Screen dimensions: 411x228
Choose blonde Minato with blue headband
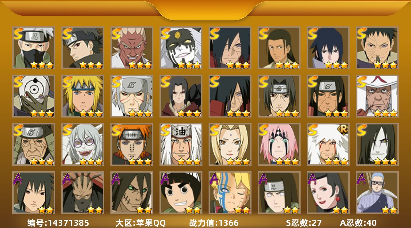click(x=83, y=96)
